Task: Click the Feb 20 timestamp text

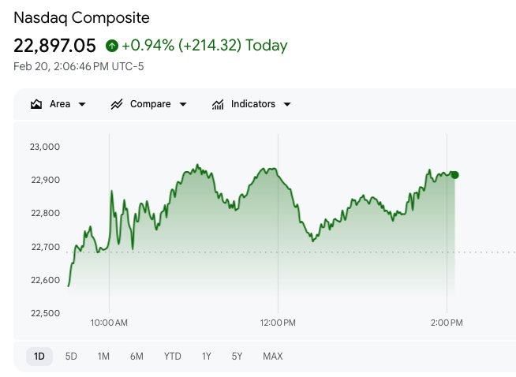Action: coord(79,67)
